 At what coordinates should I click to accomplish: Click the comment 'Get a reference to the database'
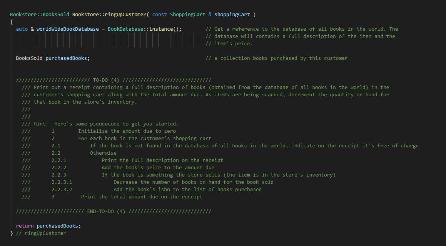pos(302,29)
